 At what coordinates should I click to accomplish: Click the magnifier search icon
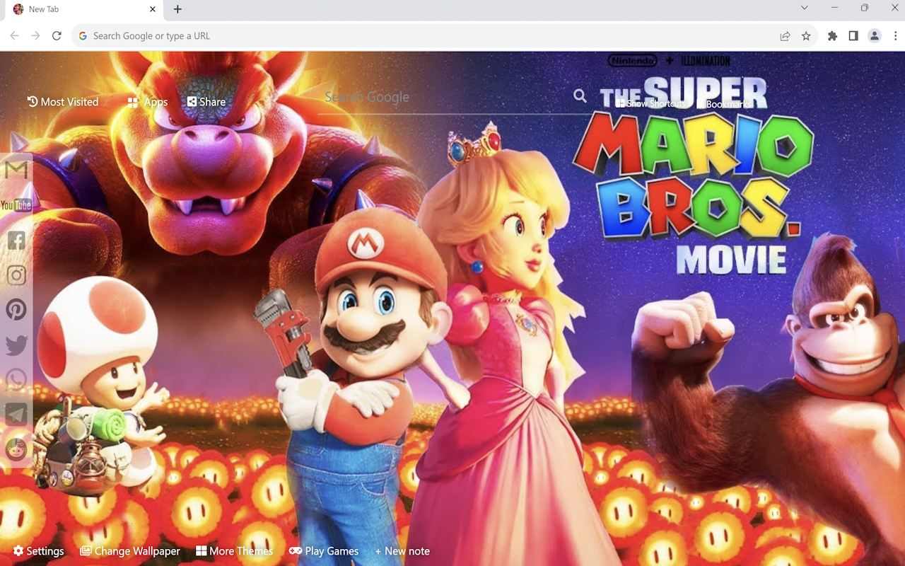[579, 96]
